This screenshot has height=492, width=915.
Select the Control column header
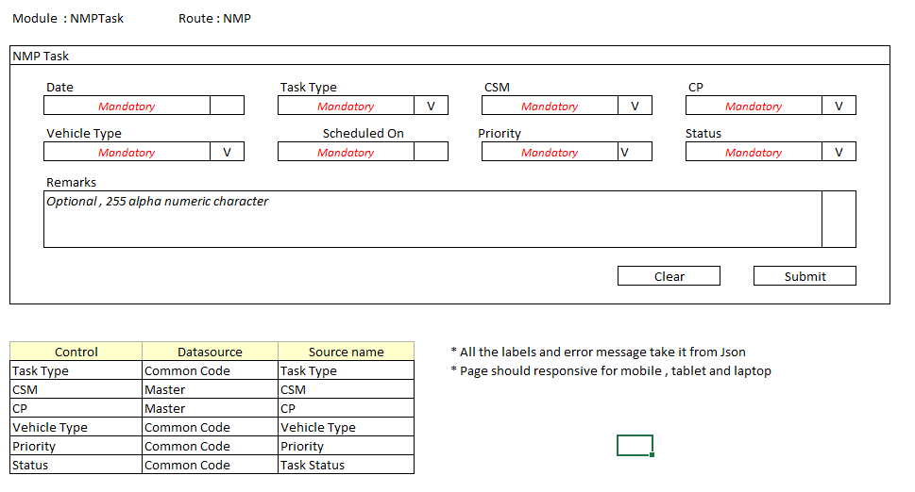coord(76,352)
